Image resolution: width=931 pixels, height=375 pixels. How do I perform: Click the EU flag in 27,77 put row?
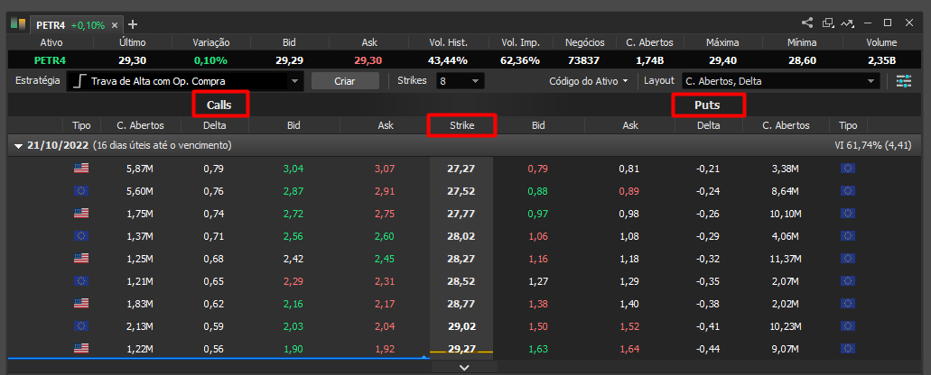click(847, 214)
